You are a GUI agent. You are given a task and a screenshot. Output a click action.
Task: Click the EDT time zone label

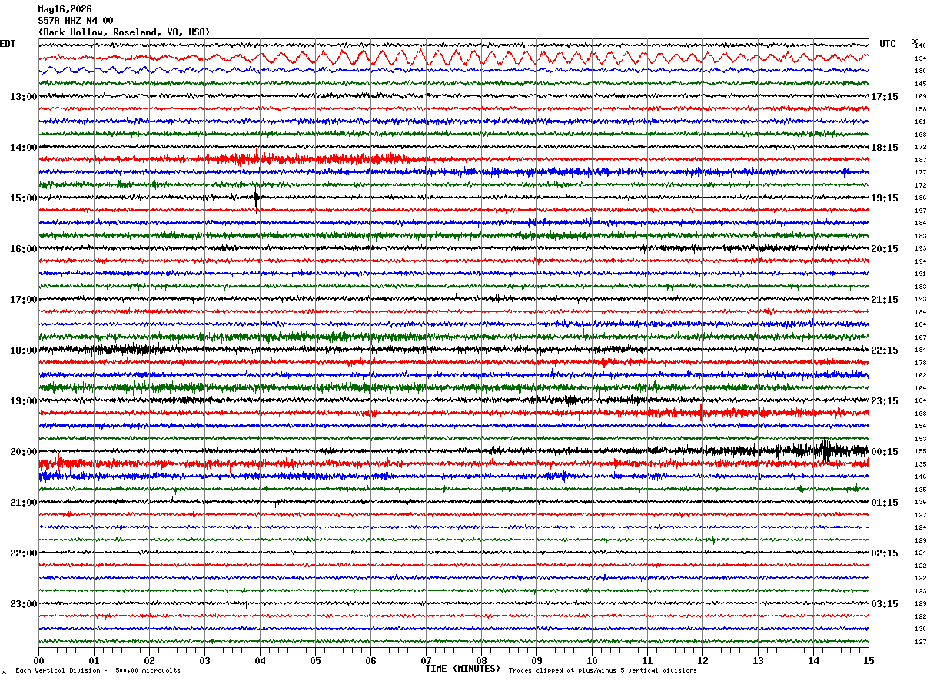(8, 44)
